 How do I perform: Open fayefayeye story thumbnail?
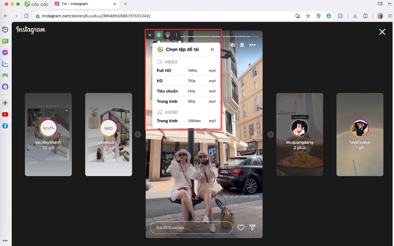tap(360, 134)
